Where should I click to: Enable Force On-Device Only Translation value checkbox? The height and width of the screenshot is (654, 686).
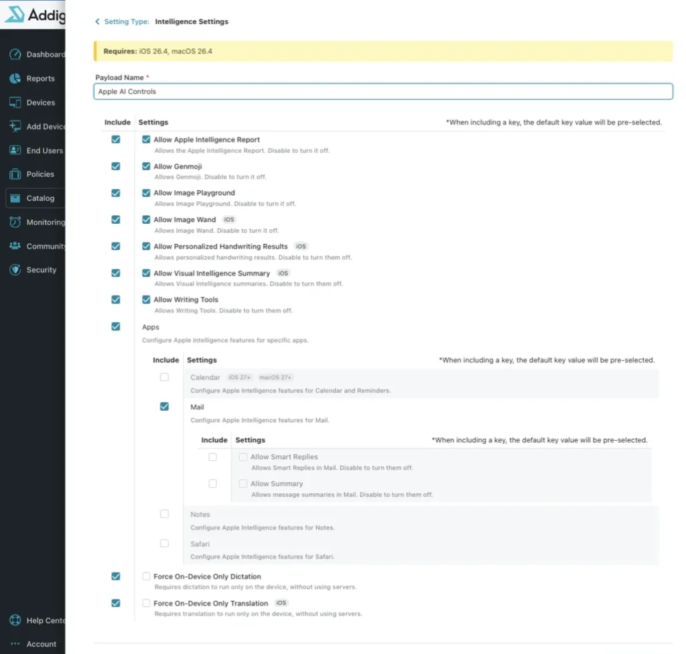tap(146, 603)
